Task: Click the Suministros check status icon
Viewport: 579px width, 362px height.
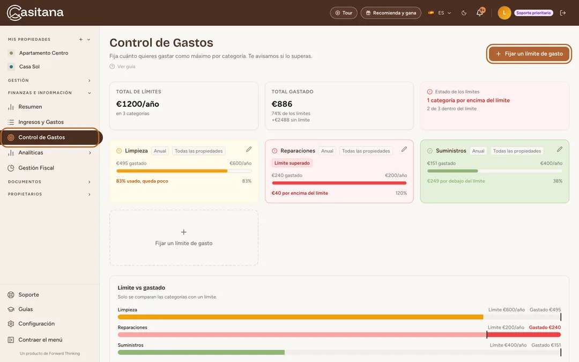Action: (x=430, y=151)
